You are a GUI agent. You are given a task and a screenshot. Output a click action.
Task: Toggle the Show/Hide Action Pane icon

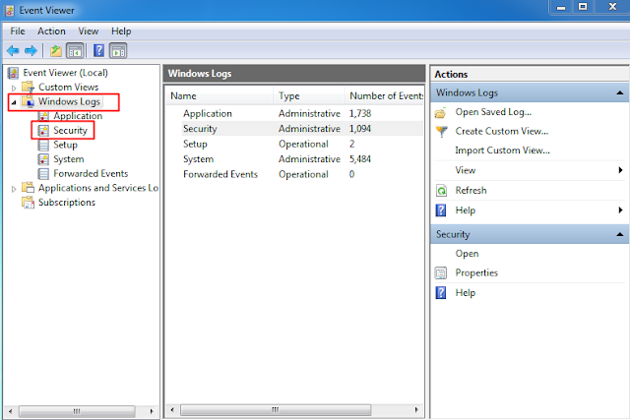pos(118,51)
